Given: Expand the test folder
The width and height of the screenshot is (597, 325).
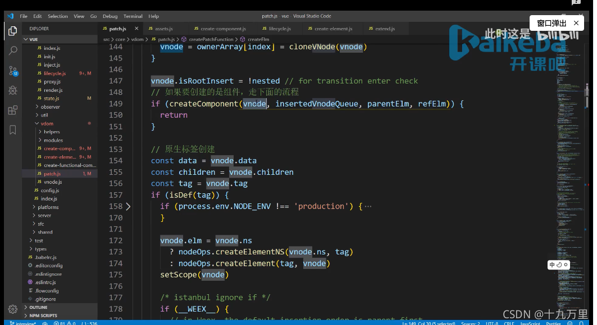Looking at the screenshot, I should [31, 240].
